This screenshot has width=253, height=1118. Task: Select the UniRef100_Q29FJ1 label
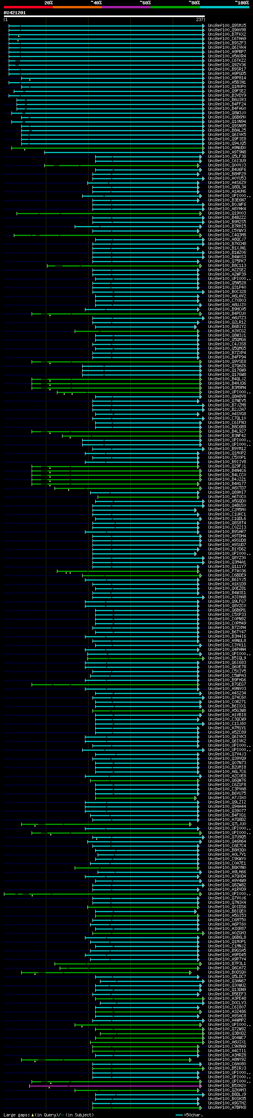227,466
